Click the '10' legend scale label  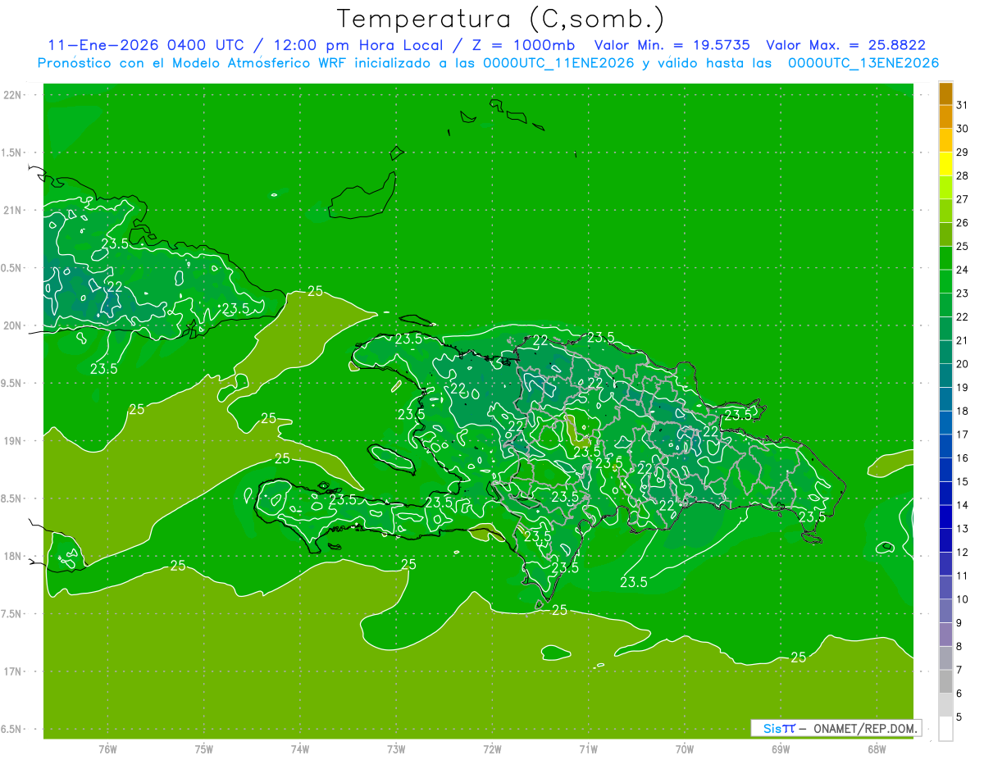[x=963, y=599]
